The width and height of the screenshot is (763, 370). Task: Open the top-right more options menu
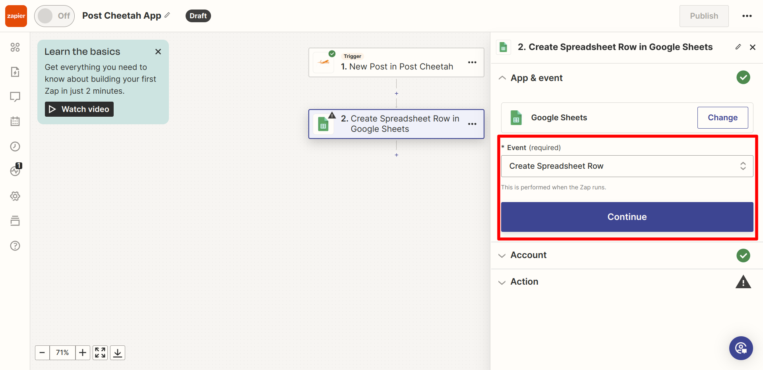pos(747,16)
